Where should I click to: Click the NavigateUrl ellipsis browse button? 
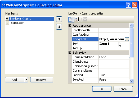click(127, 39)
